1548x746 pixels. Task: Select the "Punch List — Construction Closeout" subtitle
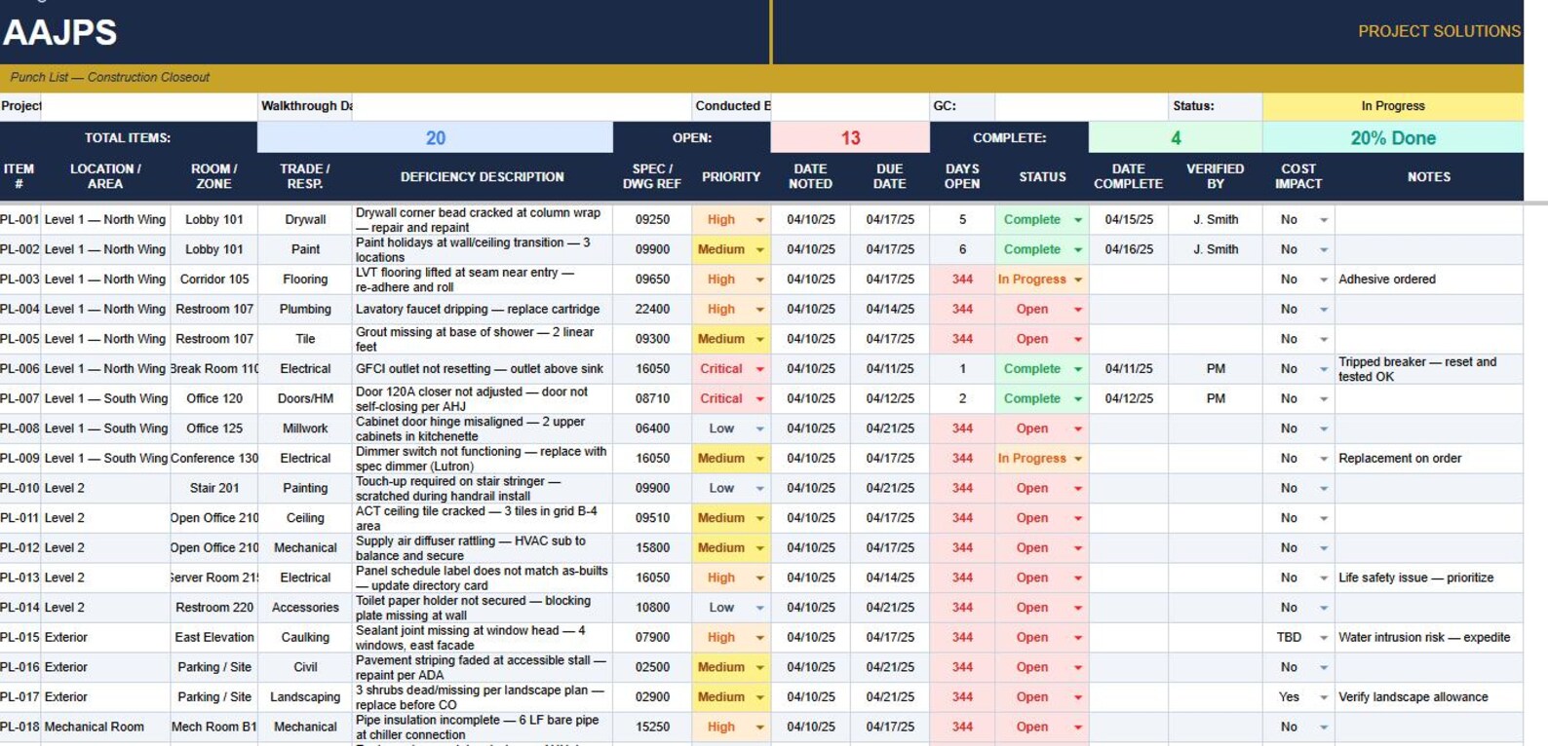[110, 78]
